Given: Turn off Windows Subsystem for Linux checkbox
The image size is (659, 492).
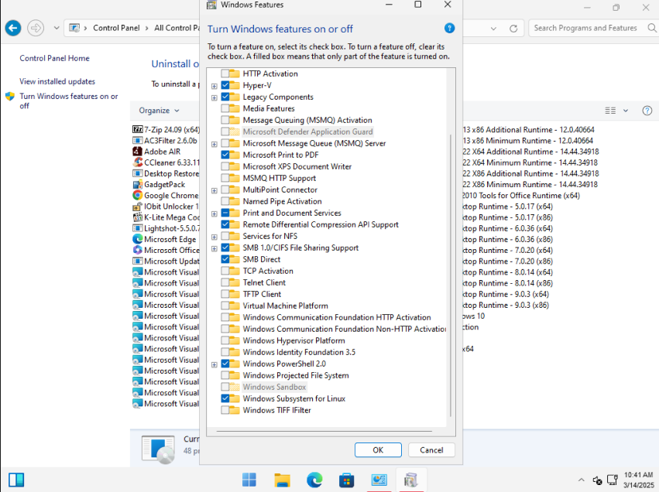Looking at the screenshot, I should tap(225, 398).
